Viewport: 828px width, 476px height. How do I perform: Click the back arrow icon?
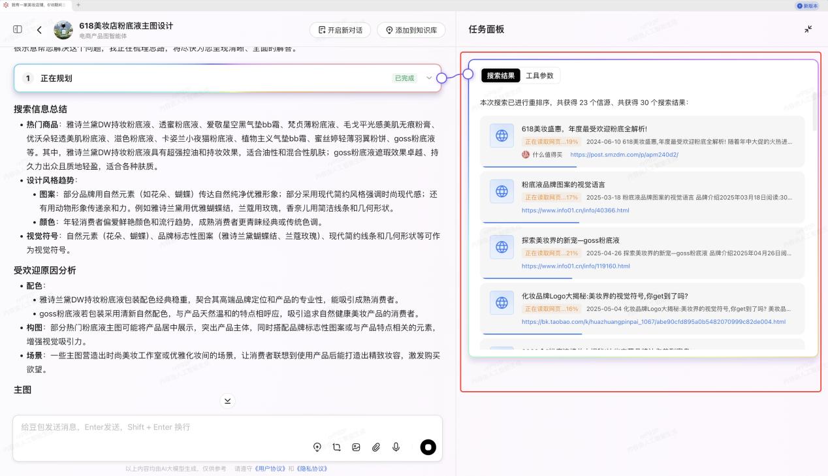[x=39, y=30]
